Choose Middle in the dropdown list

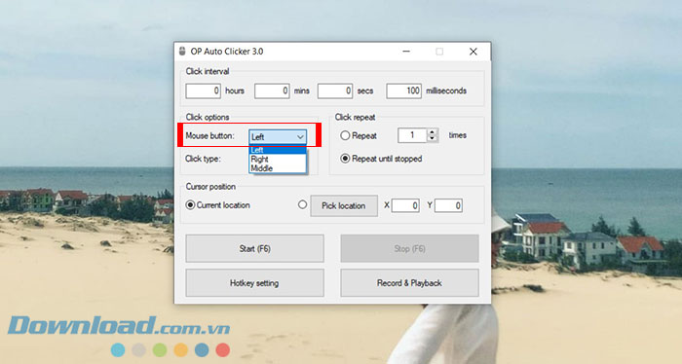tap(278, 168)
